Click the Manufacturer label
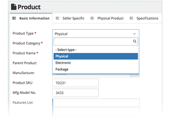 (24, 73)
